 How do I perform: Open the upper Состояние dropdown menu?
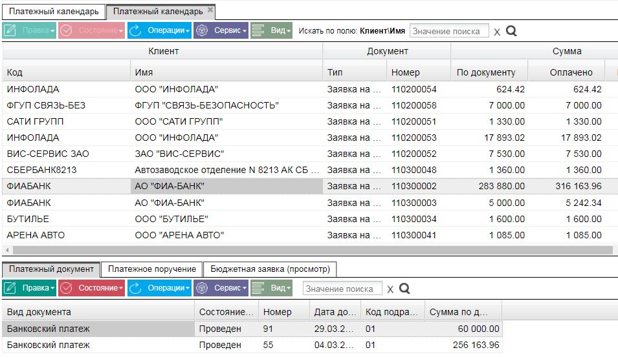(x=91, y=30)
